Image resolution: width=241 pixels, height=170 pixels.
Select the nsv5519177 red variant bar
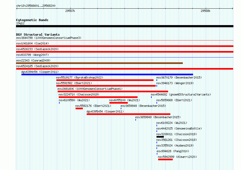tap(105, 80)
